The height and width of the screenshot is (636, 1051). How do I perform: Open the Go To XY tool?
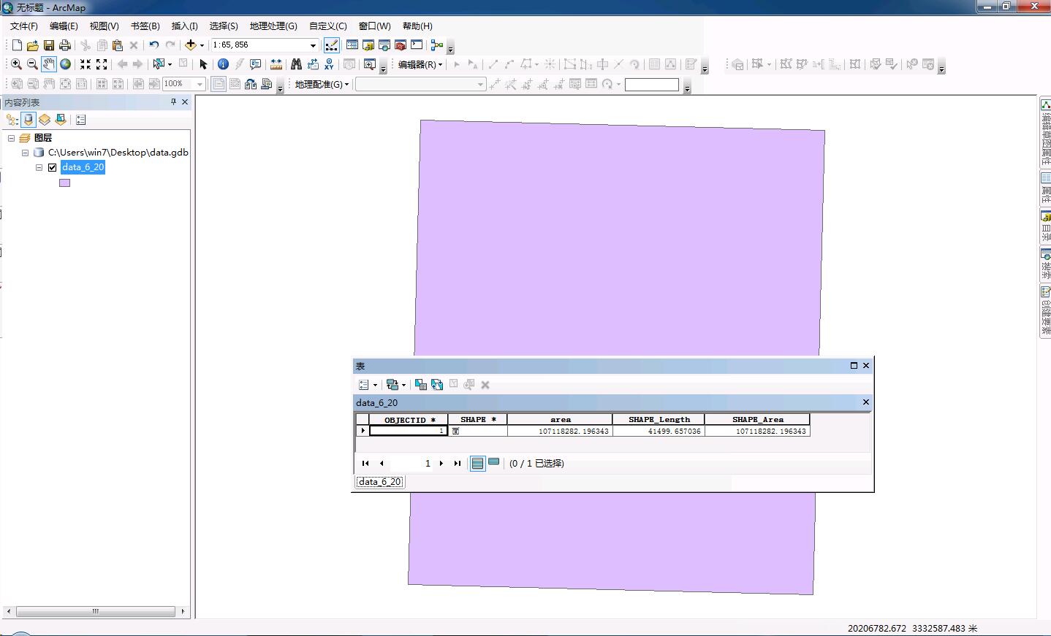(x=329, y=64)
